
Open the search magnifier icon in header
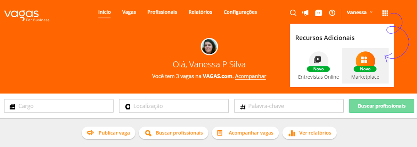coord(293,13)
